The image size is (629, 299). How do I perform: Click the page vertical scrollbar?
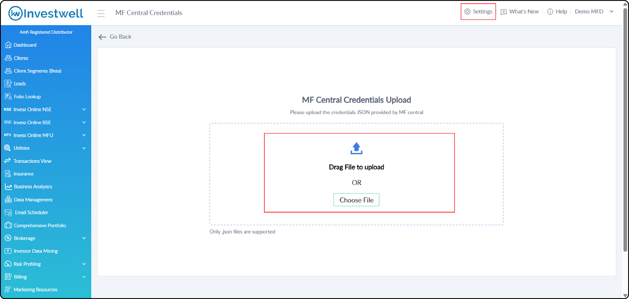[x=625, y=129]
